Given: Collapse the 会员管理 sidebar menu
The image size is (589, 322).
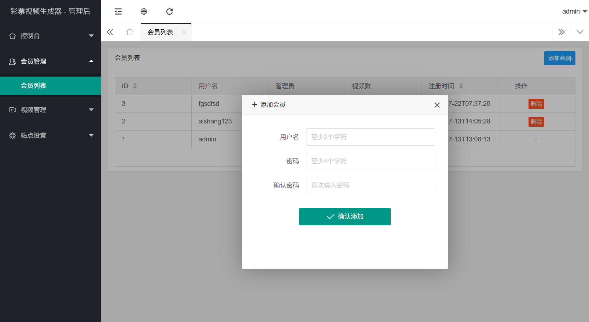Looking at the screenshot, I should coord(51,62).
